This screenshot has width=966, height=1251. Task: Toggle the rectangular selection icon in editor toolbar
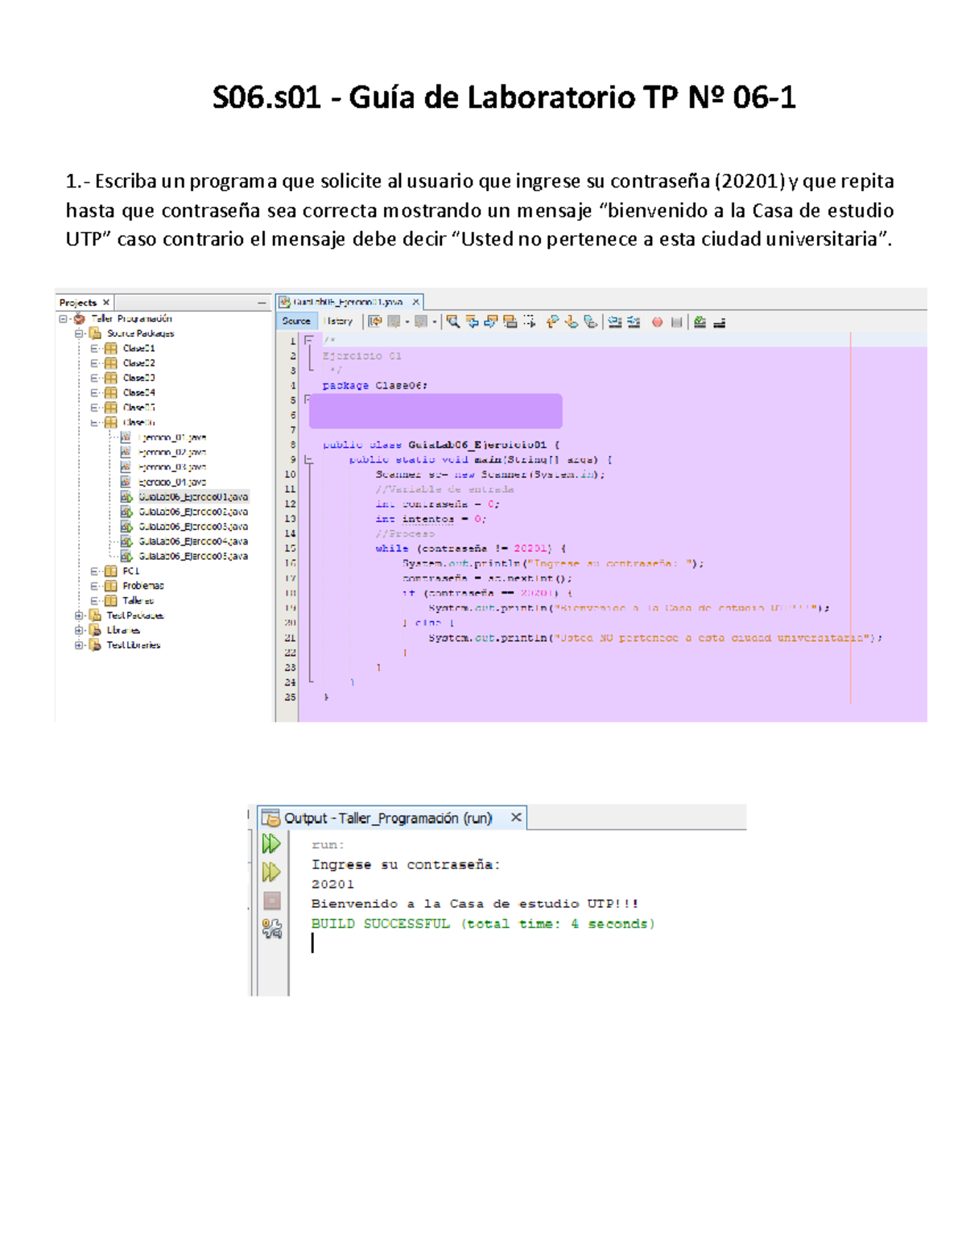[x=529, y=321]
